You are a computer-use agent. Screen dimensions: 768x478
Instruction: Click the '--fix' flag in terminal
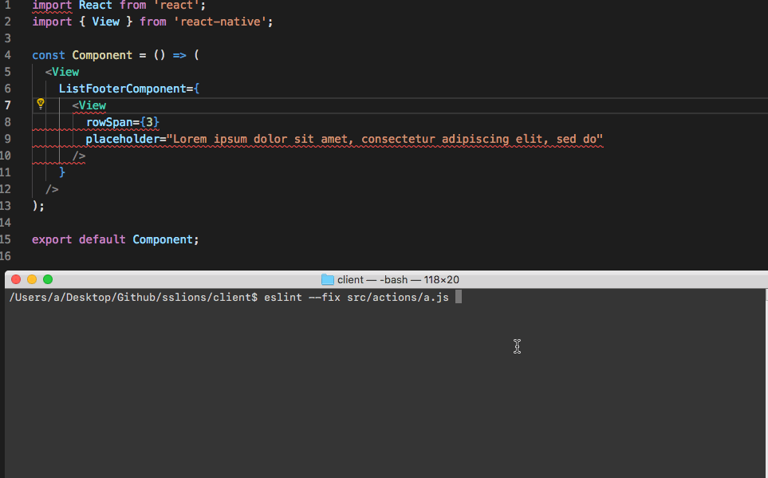(325, 297)
